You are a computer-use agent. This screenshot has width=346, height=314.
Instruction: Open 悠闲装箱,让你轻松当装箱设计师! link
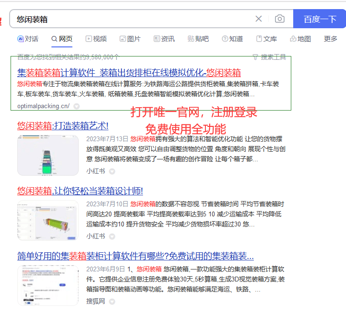pos(80,191)
